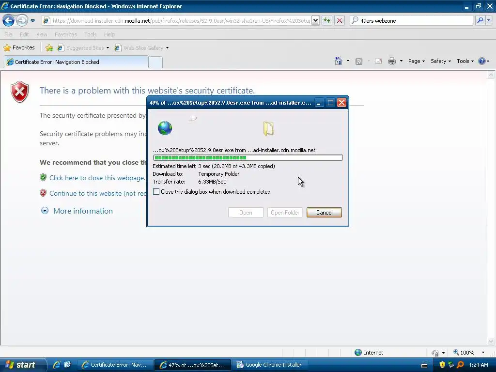The height and width of the screenshot is (372, 496).
Task: Click the globe icon in download dialog
Action: coord(165,128)
